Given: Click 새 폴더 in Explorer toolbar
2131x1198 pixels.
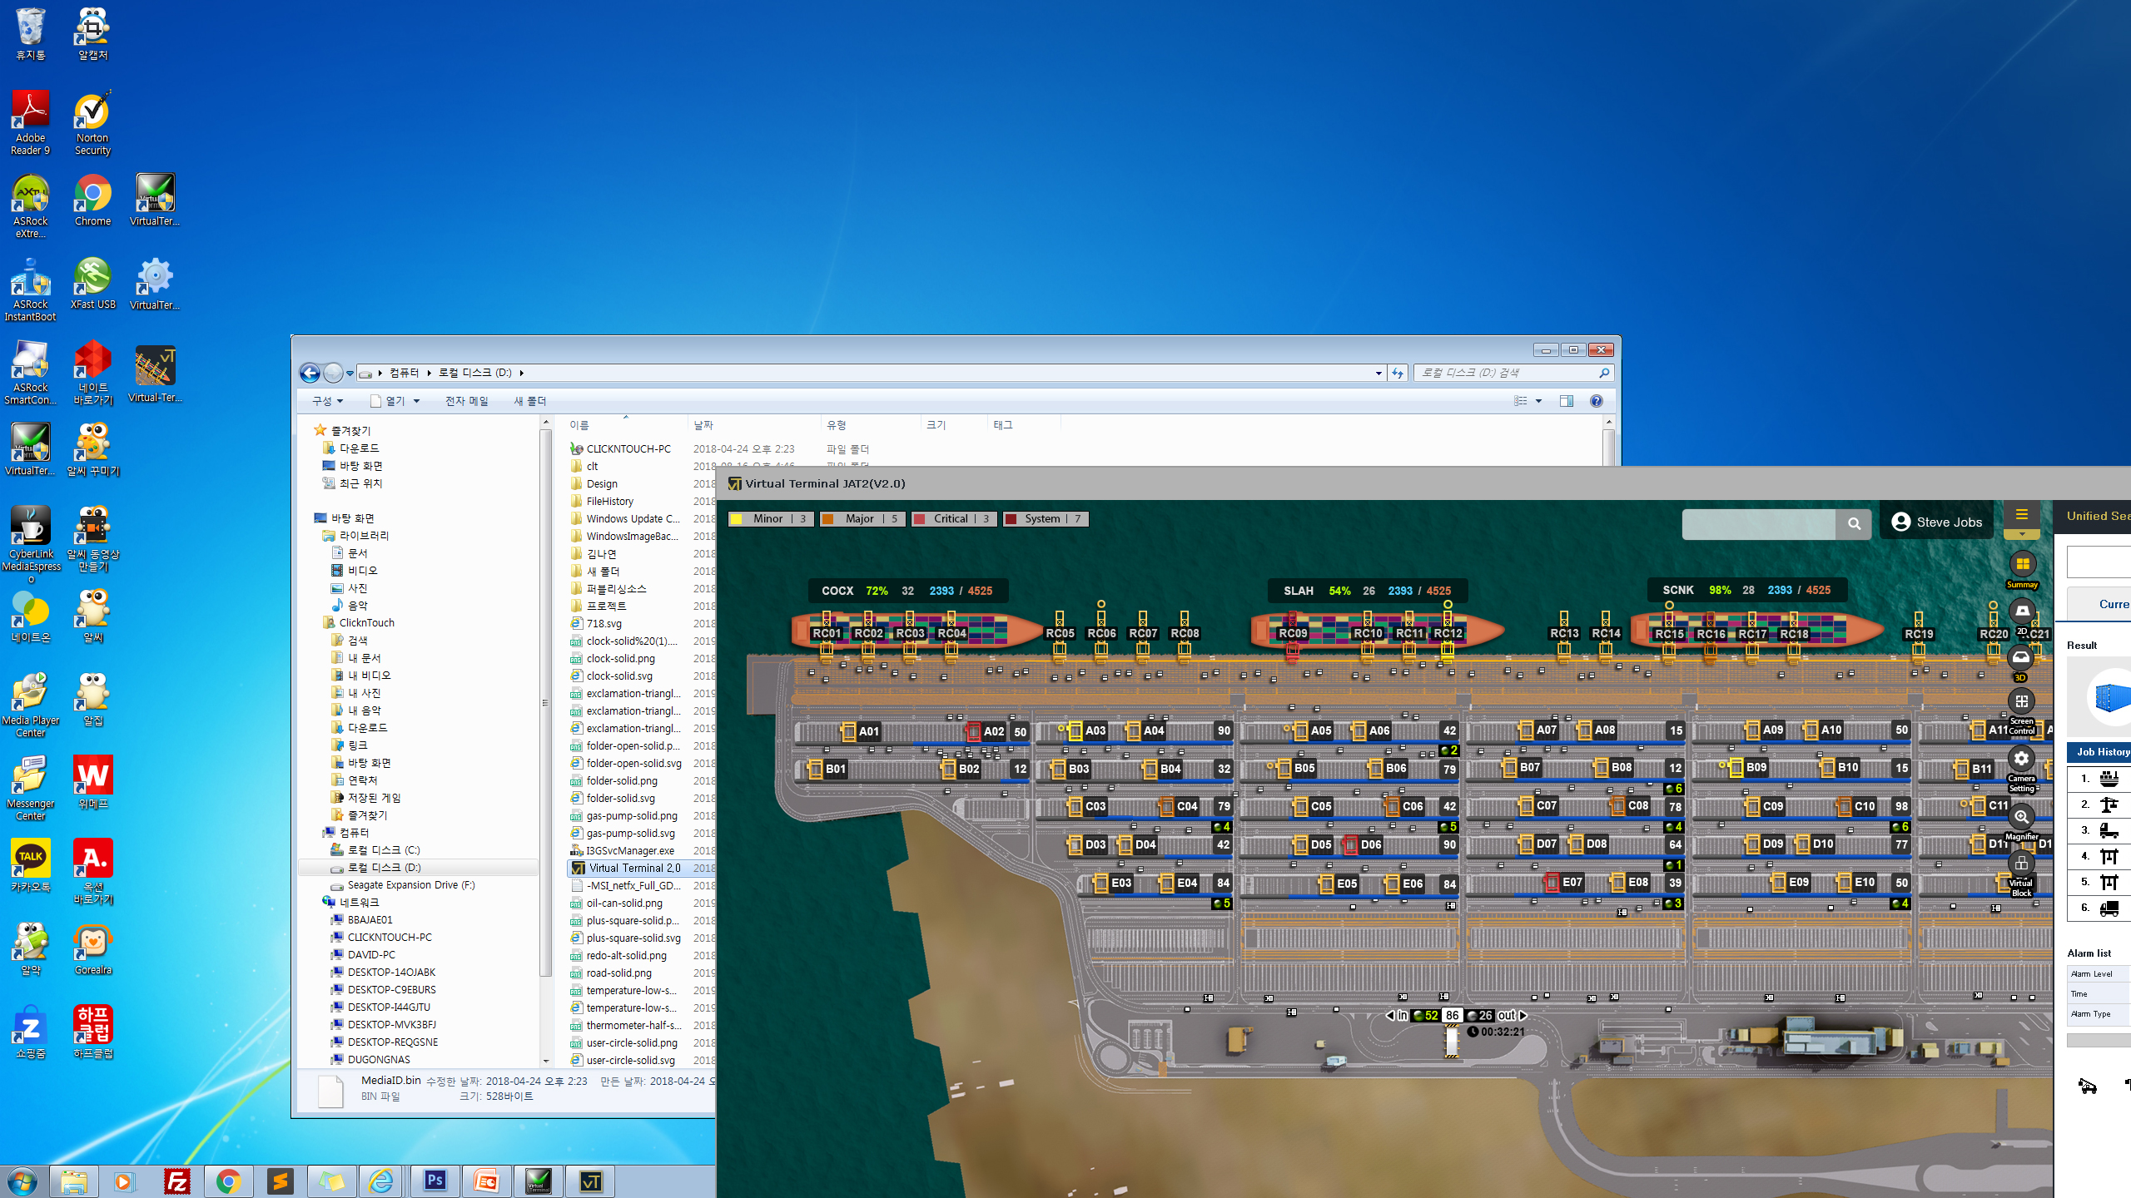Looking at the screenshot, I should (x=529, y=401).
